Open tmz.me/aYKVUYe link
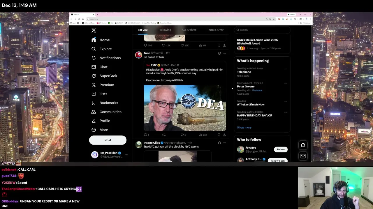This screenshot has height=209, width=373. tap(172, 80)
